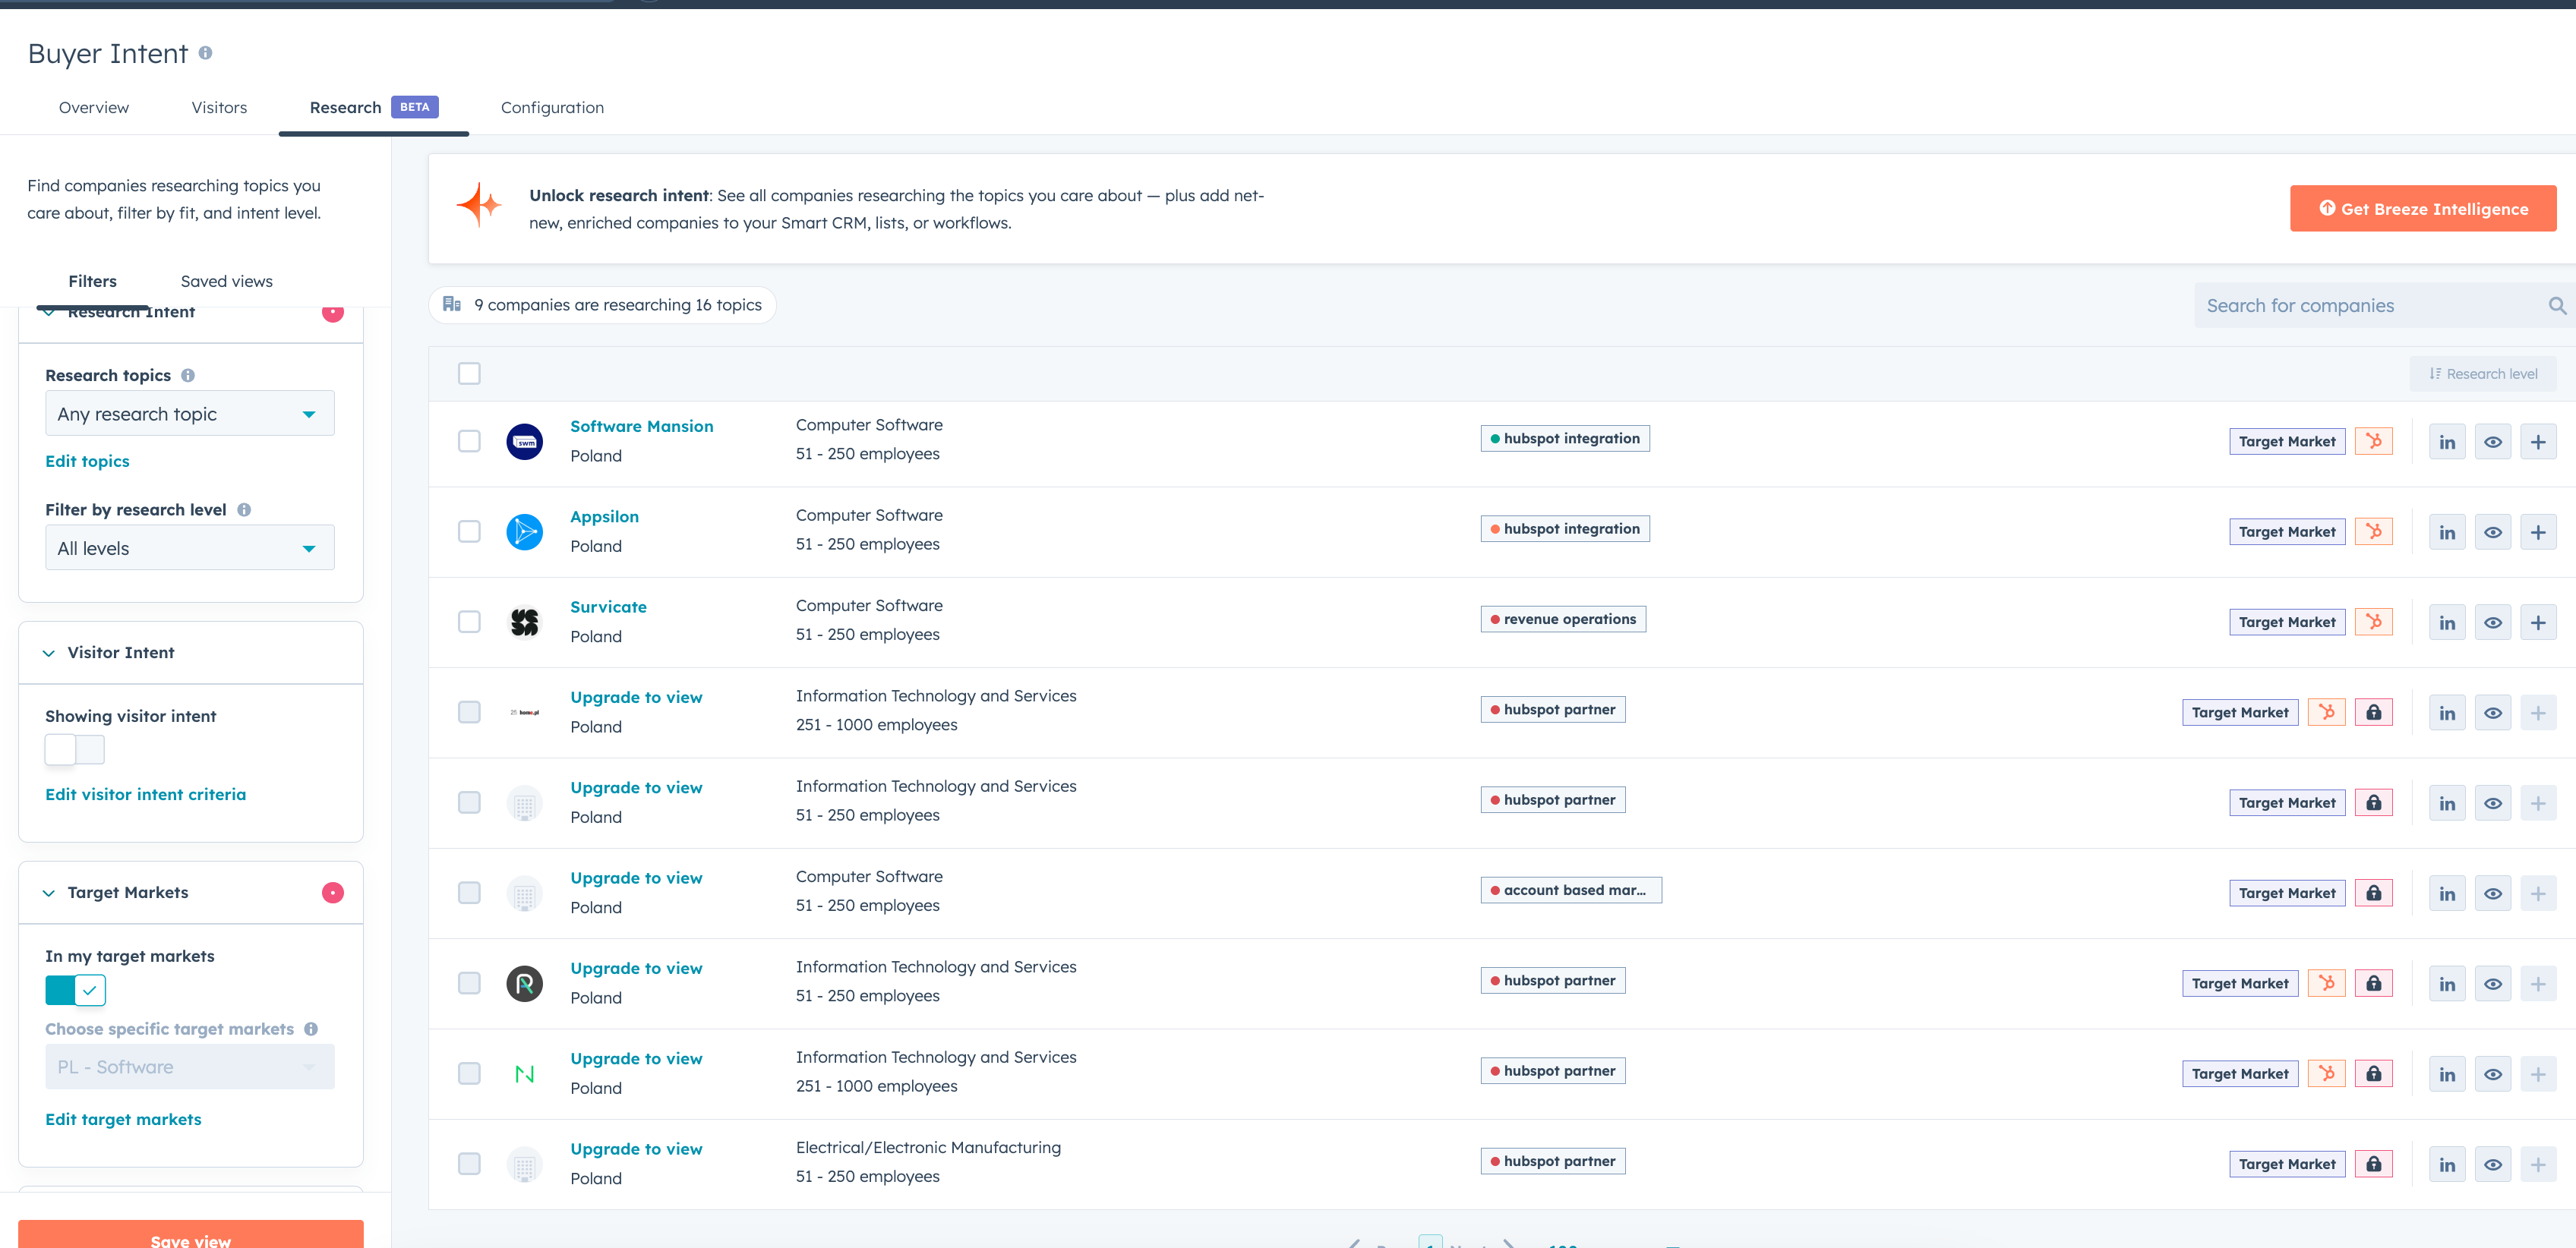Open LinkedIn icon for Survicate row
This screenshot has height=1248, width=2576.
(x=2446, y=622)
